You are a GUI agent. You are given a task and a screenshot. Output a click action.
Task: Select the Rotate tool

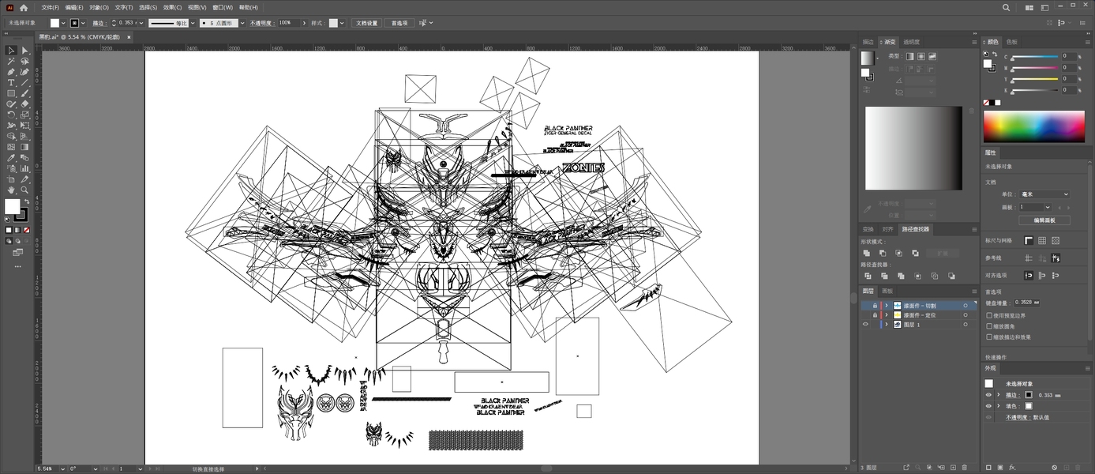pos(11,115)
